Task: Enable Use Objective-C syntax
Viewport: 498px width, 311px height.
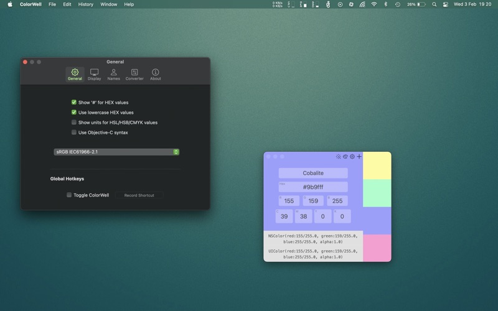Action: [x=74, y=132]
